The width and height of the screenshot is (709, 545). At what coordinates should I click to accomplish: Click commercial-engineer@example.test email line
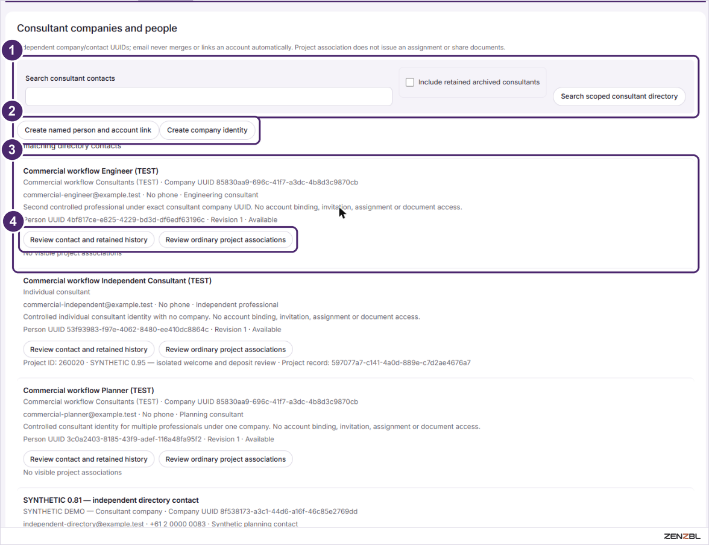click(x=140, y=195)
